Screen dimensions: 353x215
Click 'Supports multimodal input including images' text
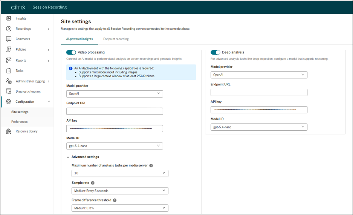click(108, 72)
